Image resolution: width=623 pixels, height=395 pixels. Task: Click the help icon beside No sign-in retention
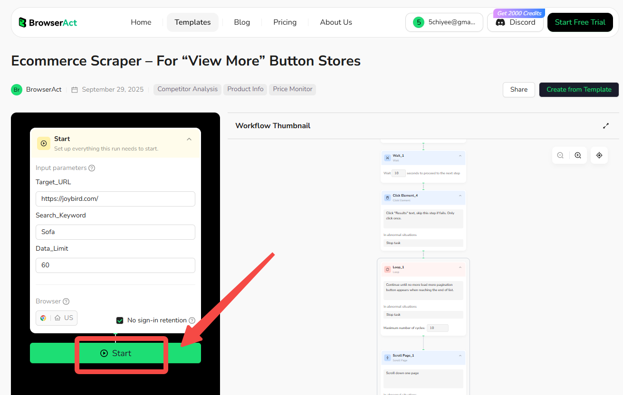point(192,320)
